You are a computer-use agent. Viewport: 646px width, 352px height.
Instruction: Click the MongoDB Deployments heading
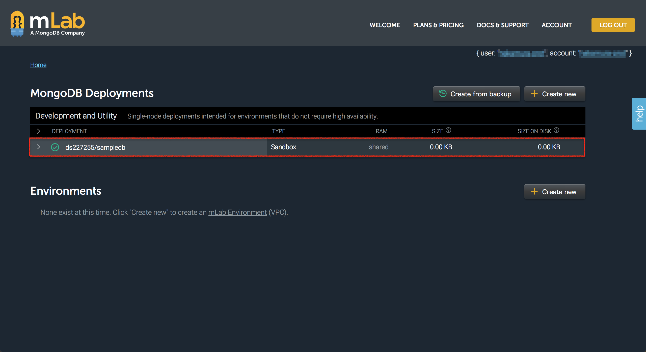92,93
